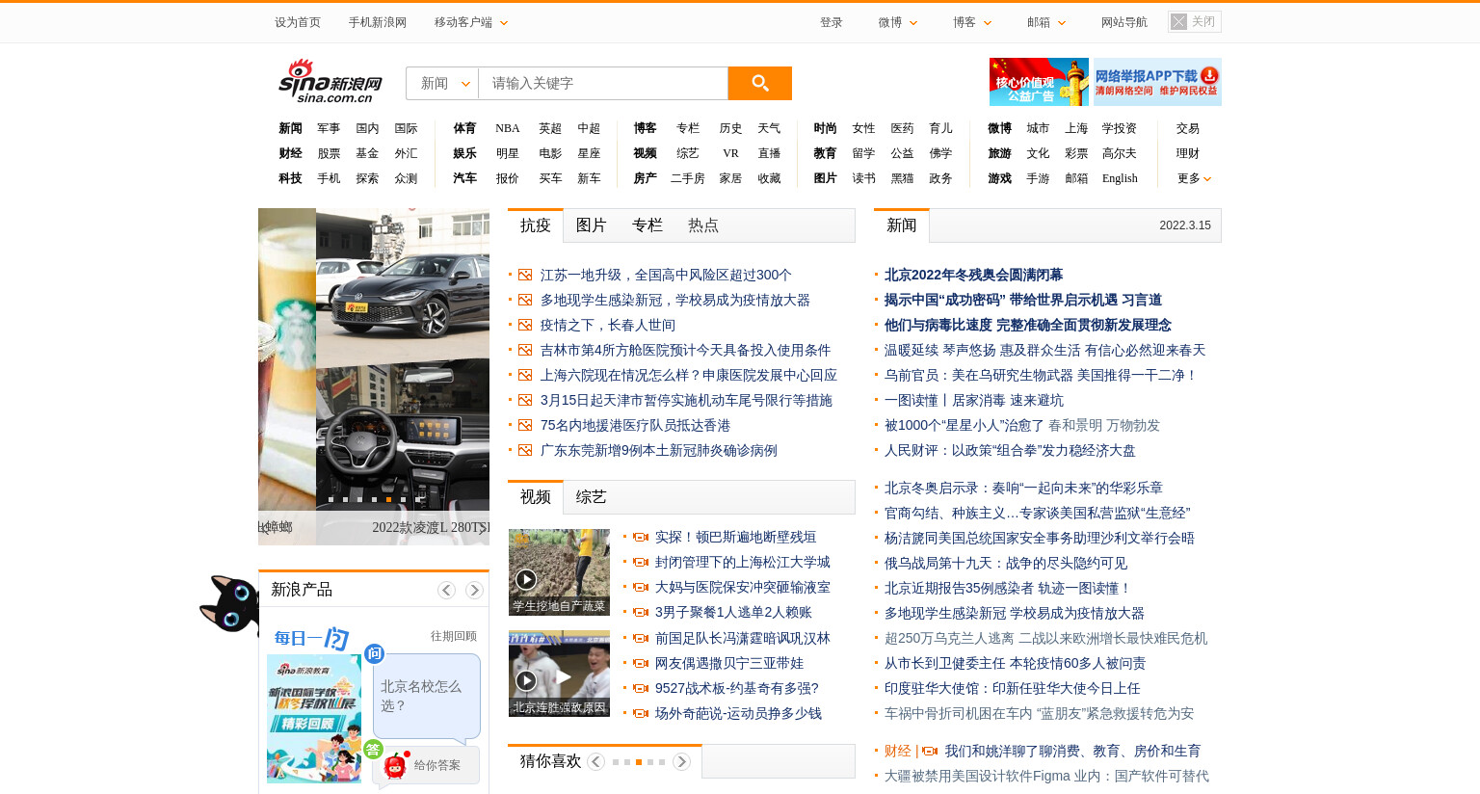Play the 学生挖地自产蔬菜 video thumbnail
This screenshot has width=1480, height=794.
[559, 572]
